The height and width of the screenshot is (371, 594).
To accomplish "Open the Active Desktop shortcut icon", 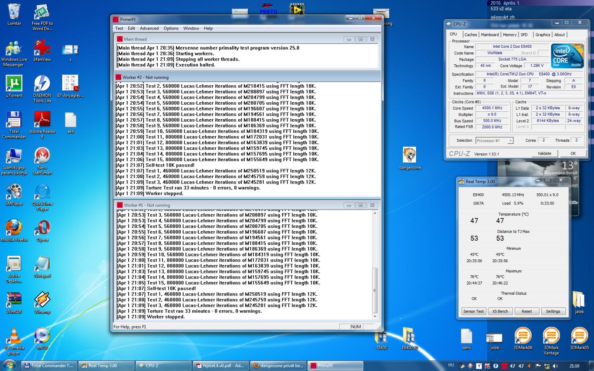I will pyautogui.click(x=14, y=270).
